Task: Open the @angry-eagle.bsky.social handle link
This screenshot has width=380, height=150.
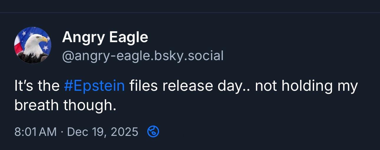Action: [143, 55]
